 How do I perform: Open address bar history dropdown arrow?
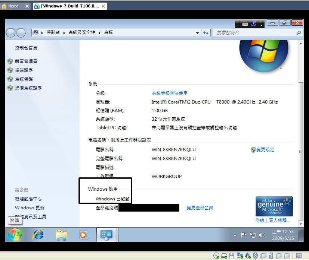click(x=198, y=33)
